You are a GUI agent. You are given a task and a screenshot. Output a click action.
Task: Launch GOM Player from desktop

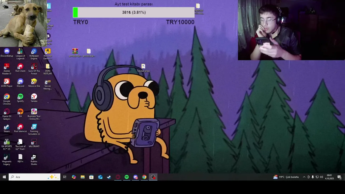[x=7, y=83]
